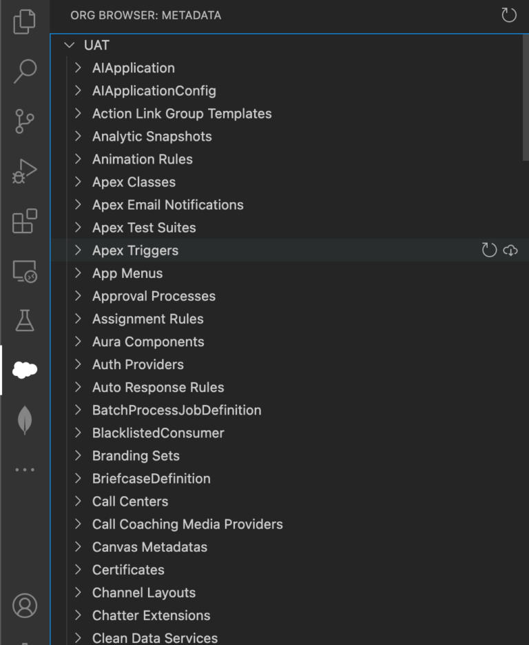Open the Explorer view
The height and width of the screenshot is (645, 529).
point(25,21)
